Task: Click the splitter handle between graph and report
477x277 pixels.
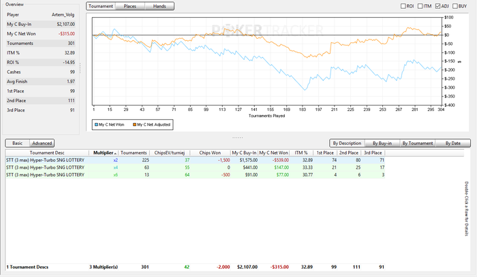Action: point(238,136)
